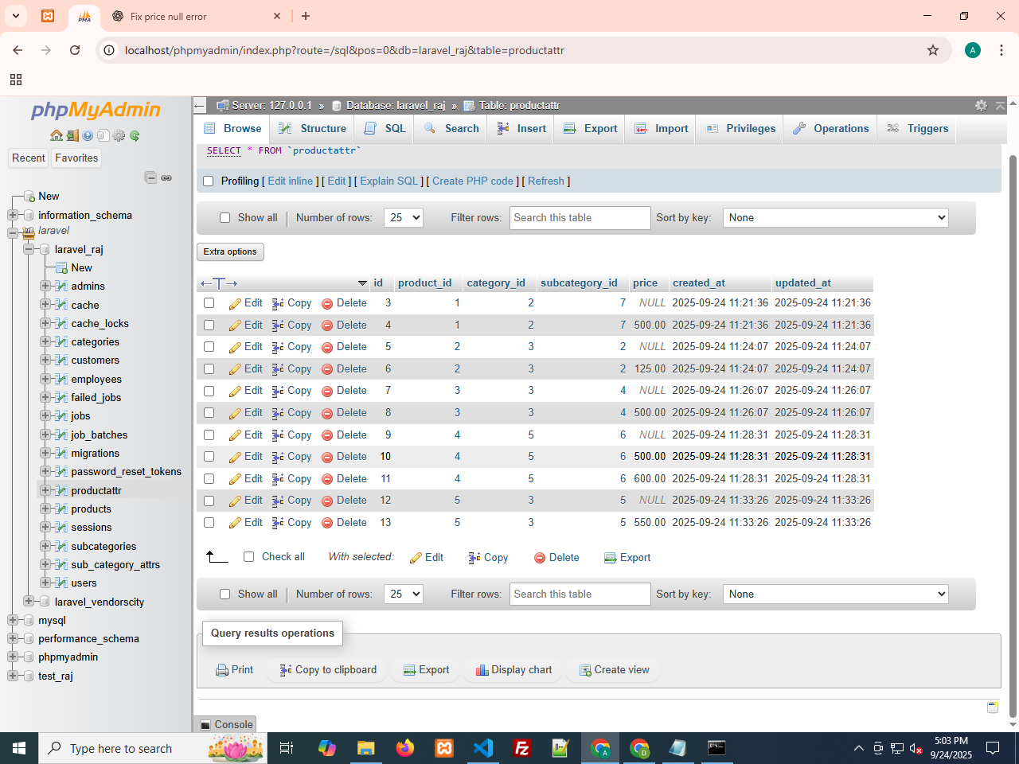Click red Delete icon for row id 13

[x=327, y=523]
